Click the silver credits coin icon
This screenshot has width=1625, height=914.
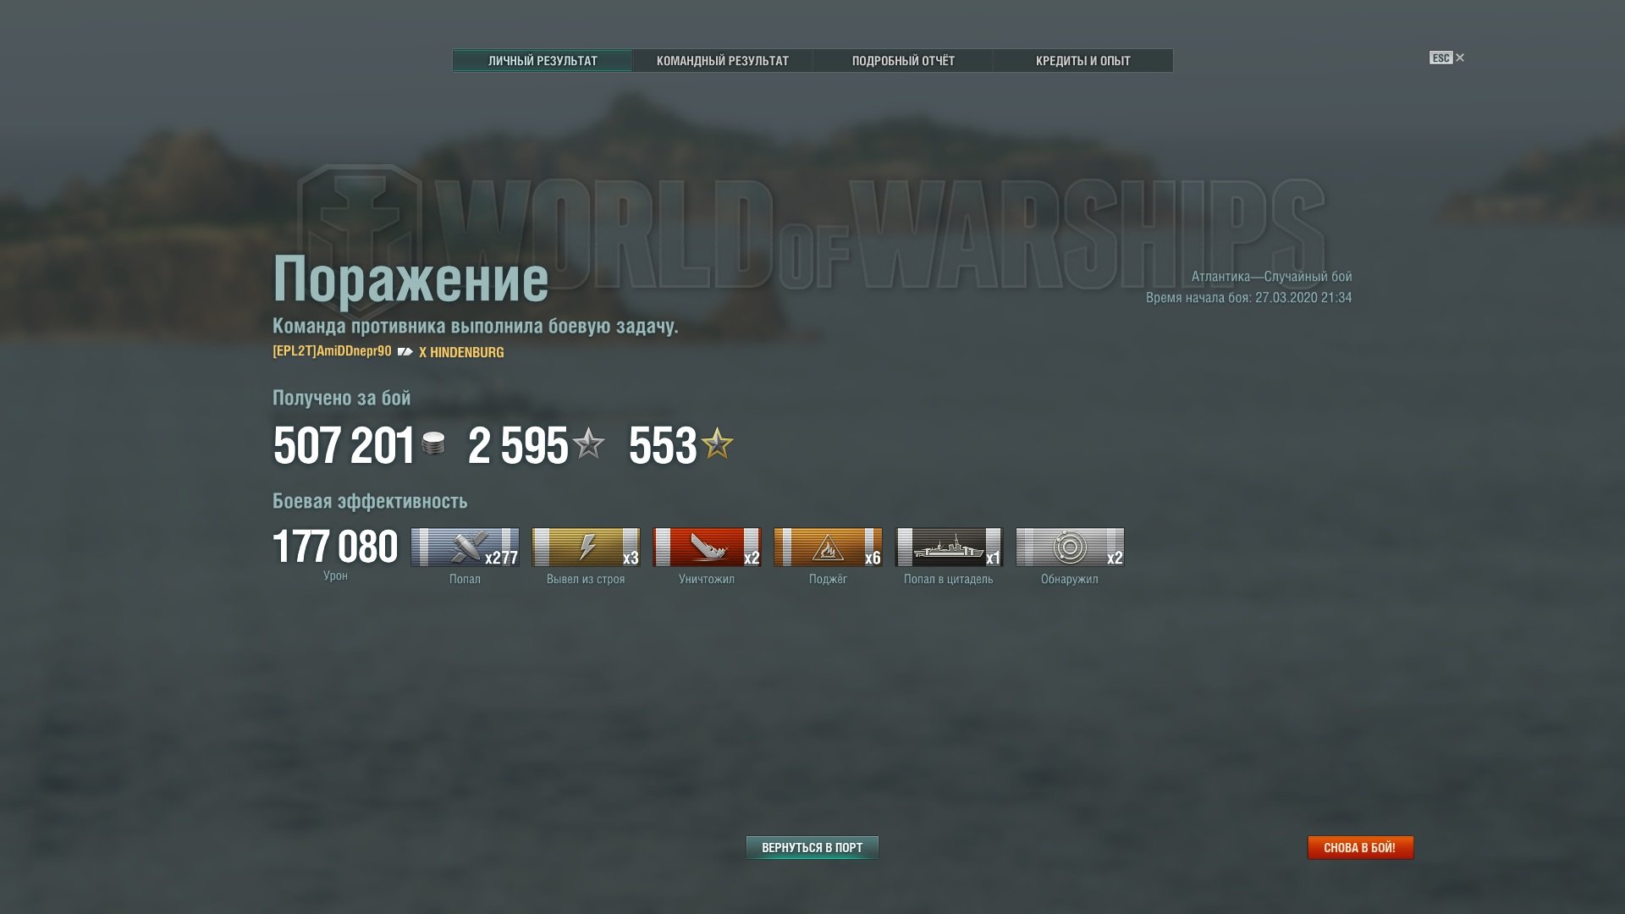(x=433, y=443)
